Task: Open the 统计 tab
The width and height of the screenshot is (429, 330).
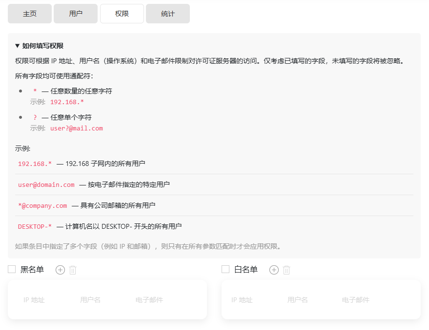Action: coord(168,14)
